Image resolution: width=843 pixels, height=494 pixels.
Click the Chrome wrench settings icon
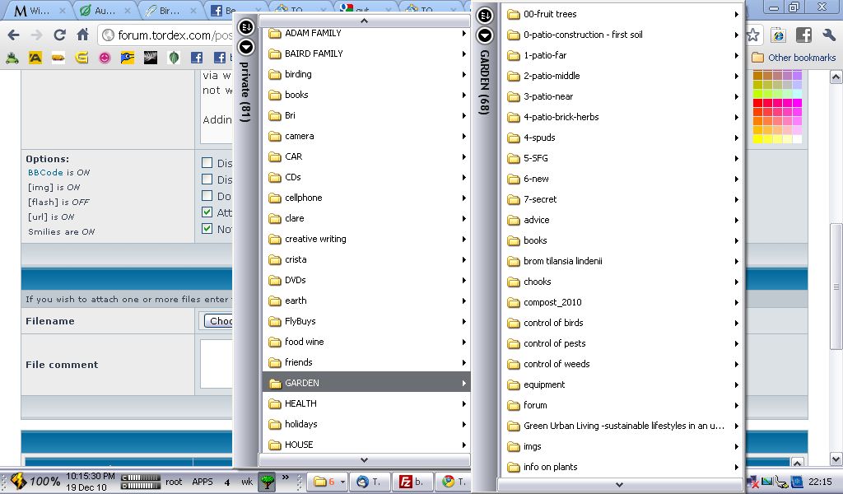pyautogui.click(x=829, y=35)
